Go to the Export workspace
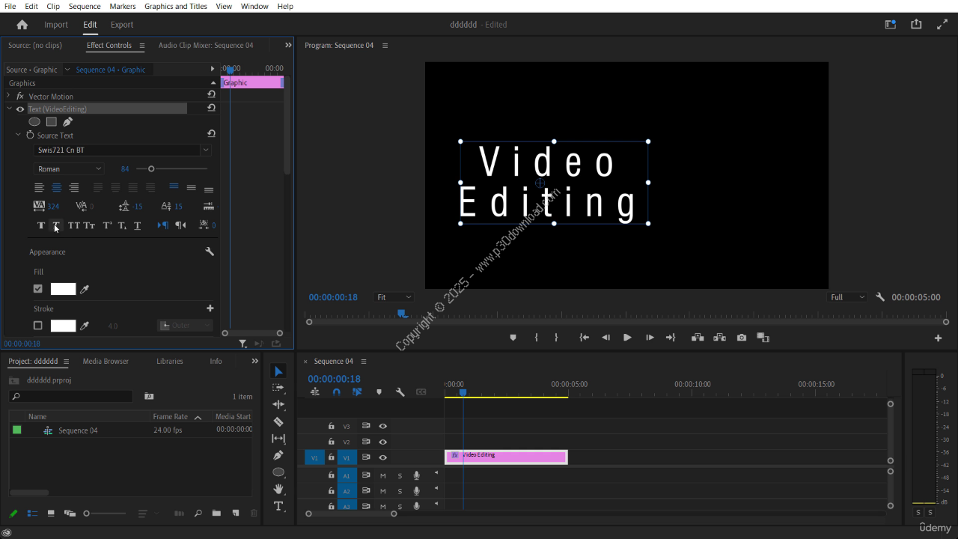 point(122,25)
